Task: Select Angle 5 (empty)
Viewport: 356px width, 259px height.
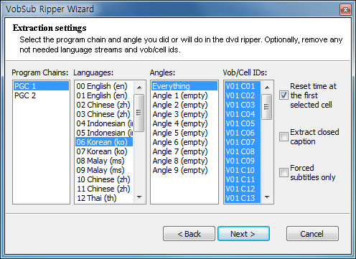Action: pyautogui.click(x=184, y=133)
